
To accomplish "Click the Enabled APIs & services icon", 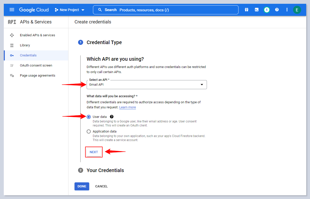I will pyautogui.click(x=12, y=35).
